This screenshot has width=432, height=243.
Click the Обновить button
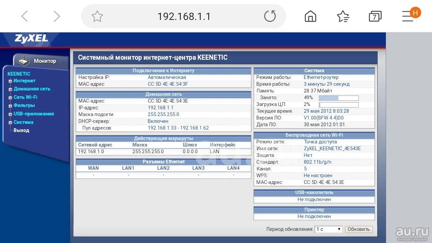(x=359, y=229)
